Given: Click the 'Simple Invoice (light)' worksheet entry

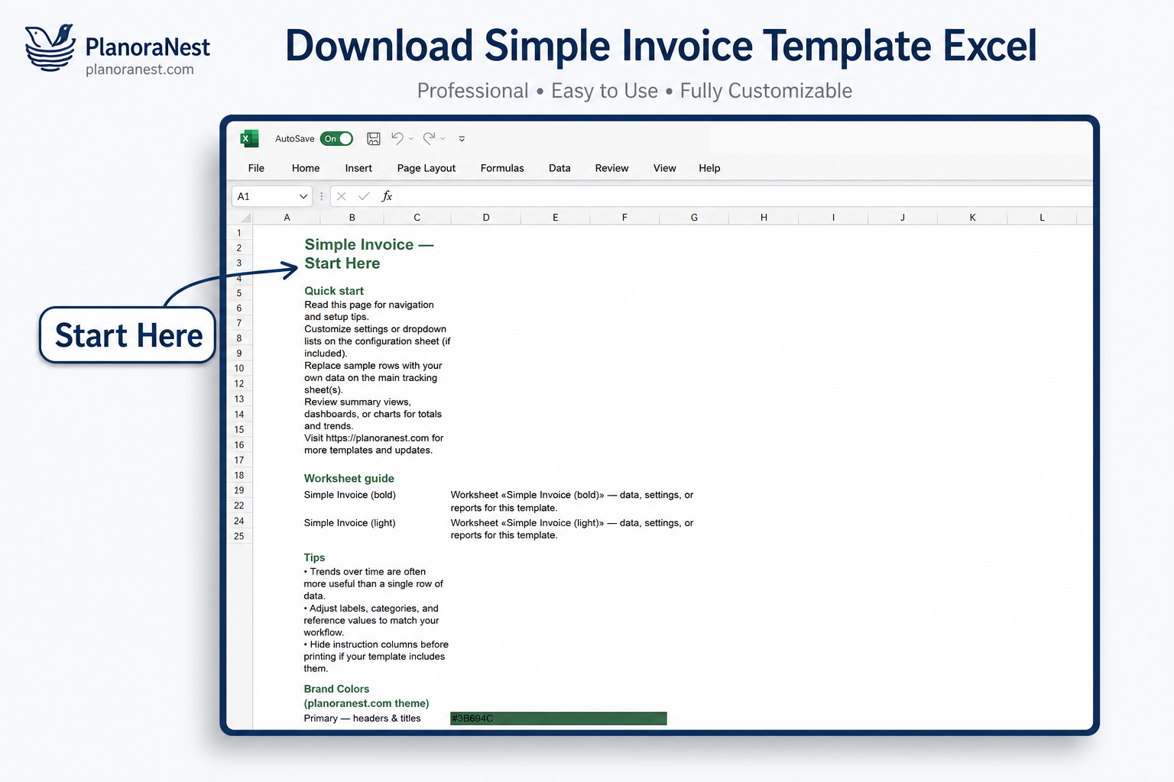Looking at the screenshot, I should [349, 523].
